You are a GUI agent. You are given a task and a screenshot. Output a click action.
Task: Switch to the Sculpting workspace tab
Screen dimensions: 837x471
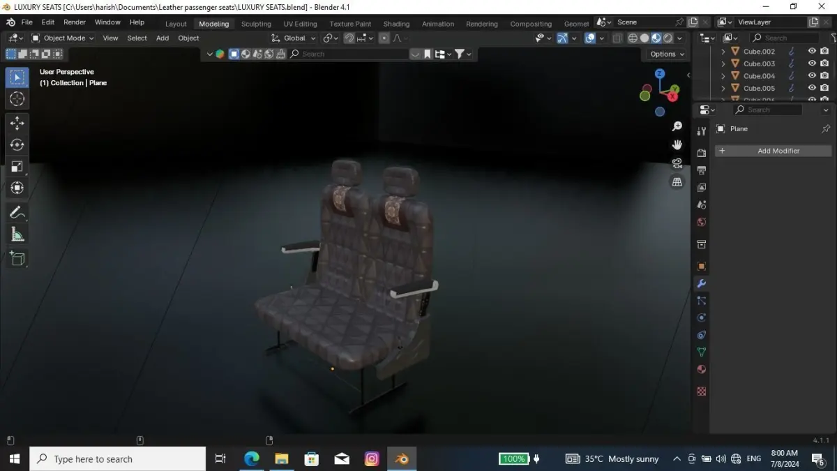click(x=256, y=24)
